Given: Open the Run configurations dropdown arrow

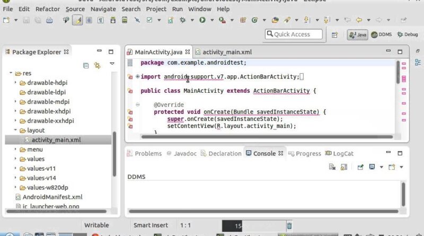Looking at the screenshot, I should [x=212, y=20].
